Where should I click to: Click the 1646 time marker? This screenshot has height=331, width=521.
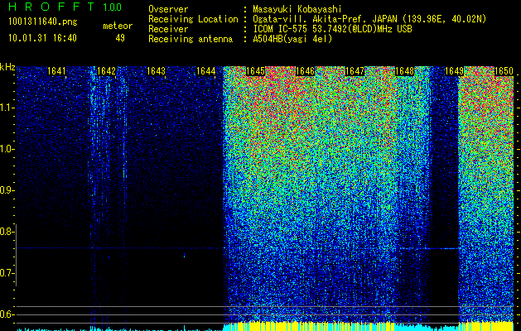click(x=305, y=71)
